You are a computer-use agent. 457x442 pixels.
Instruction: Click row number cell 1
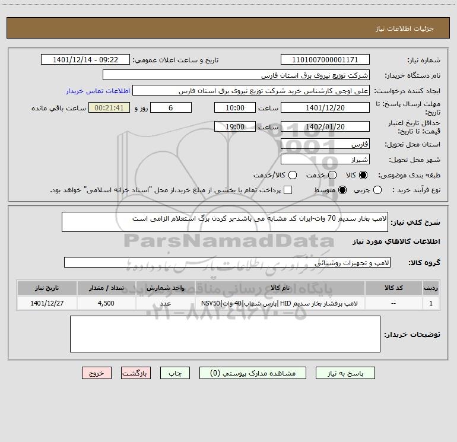(x=431, y=303)
